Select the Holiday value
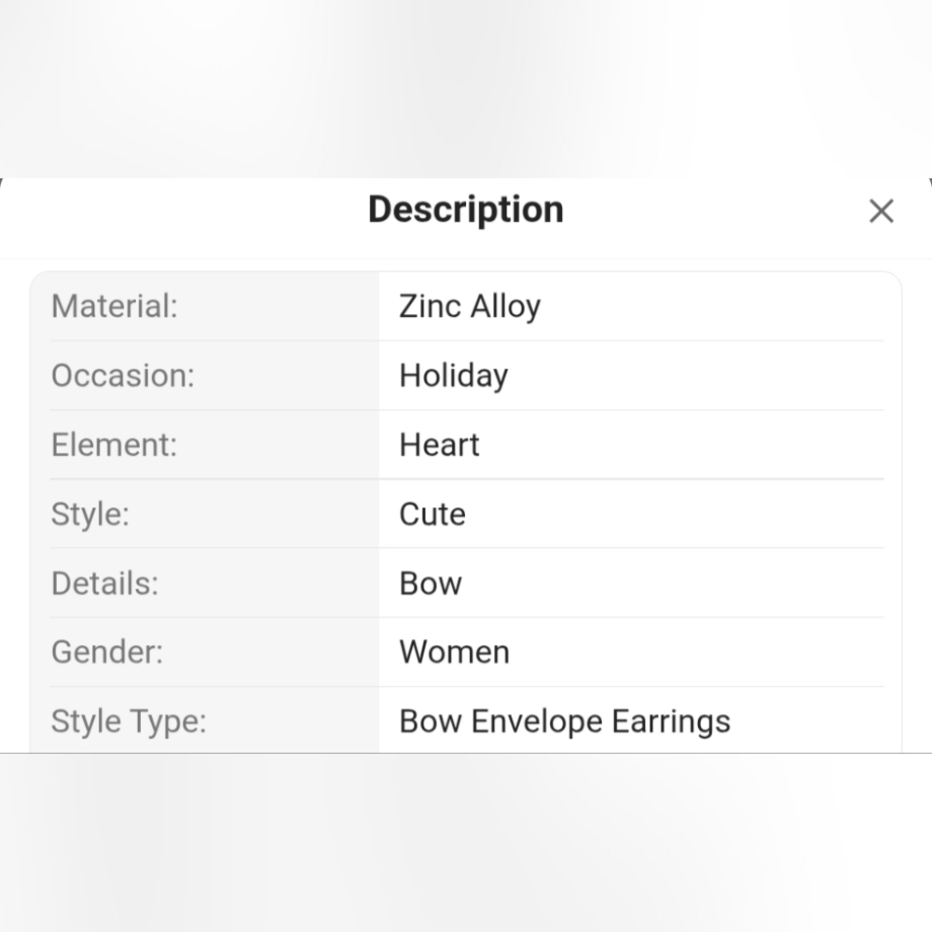This screenshot has width=932, height=932. 454,377
